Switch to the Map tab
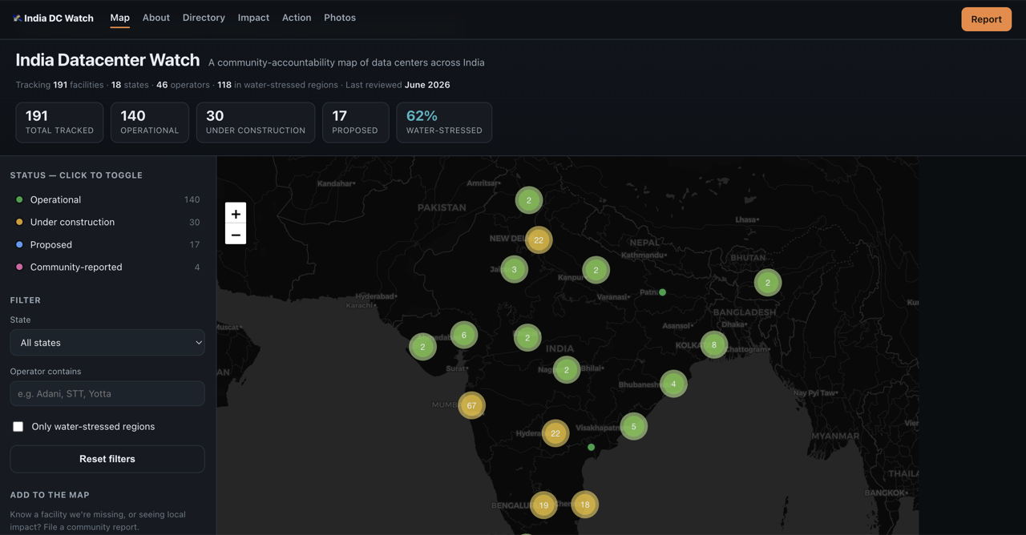Screen dimensions: 1026x535 tap(119, 18)
